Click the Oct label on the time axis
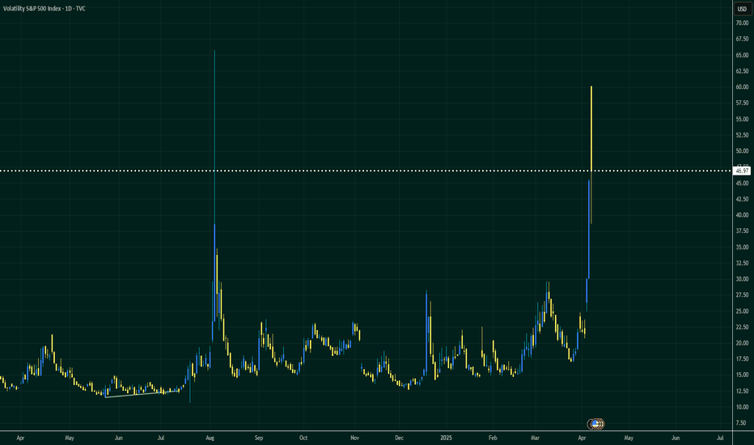 click(303, 438)
